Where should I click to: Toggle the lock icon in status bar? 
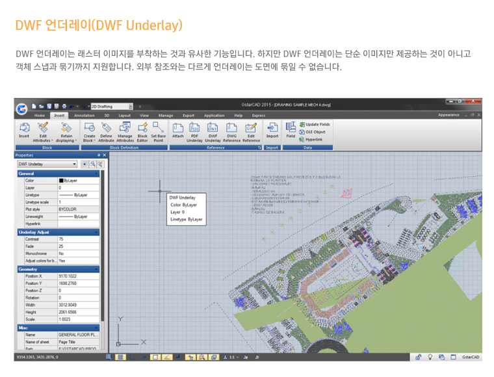[419, 357]
